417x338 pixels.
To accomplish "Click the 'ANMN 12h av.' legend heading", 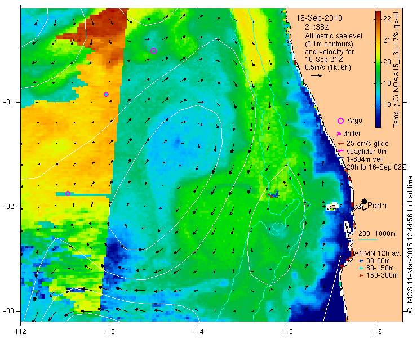I will click(x=378, y=253).
